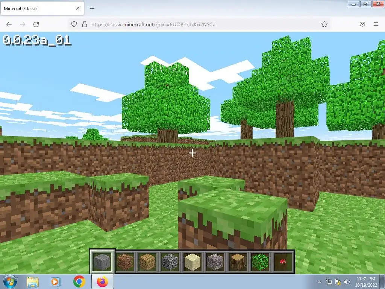Close the Minecraft Classic tab
385x289 pixels.
(x=78, y=8)
